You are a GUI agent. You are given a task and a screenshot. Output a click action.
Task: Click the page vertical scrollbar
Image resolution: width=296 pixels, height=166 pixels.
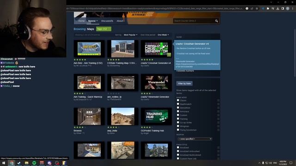coord(295,53)
